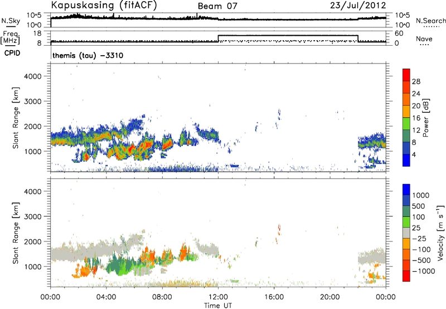Click the '60' Nave axis label on right

point(399,33)
